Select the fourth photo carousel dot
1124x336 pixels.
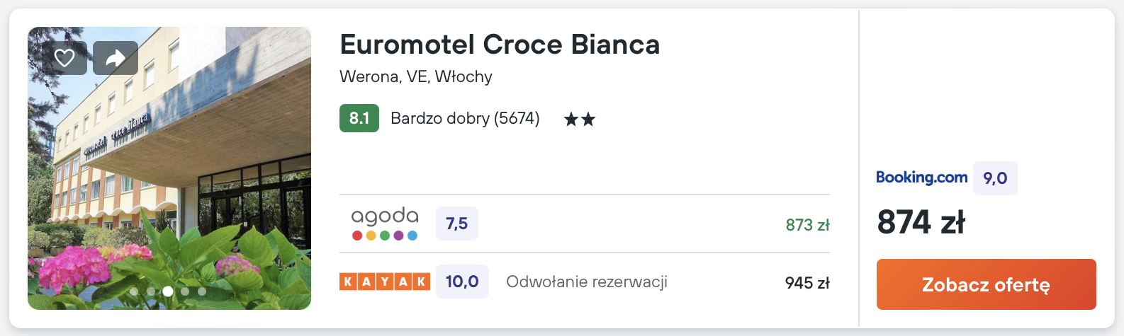click(x=185, y=291)
